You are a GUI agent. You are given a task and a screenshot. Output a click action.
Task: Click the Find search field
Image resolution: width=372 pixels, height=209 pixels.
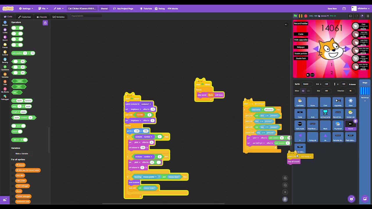[86, 16]
